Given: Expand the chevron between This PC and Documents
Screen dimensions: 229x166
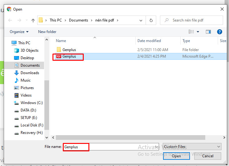Looking at the screenshot, I should 65,20.
